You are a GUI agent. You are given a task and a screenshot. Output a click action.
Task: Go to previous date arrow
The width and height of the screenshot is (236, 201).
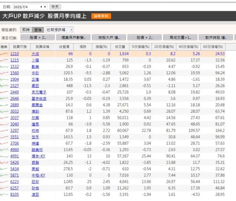[x=41, y=7]
